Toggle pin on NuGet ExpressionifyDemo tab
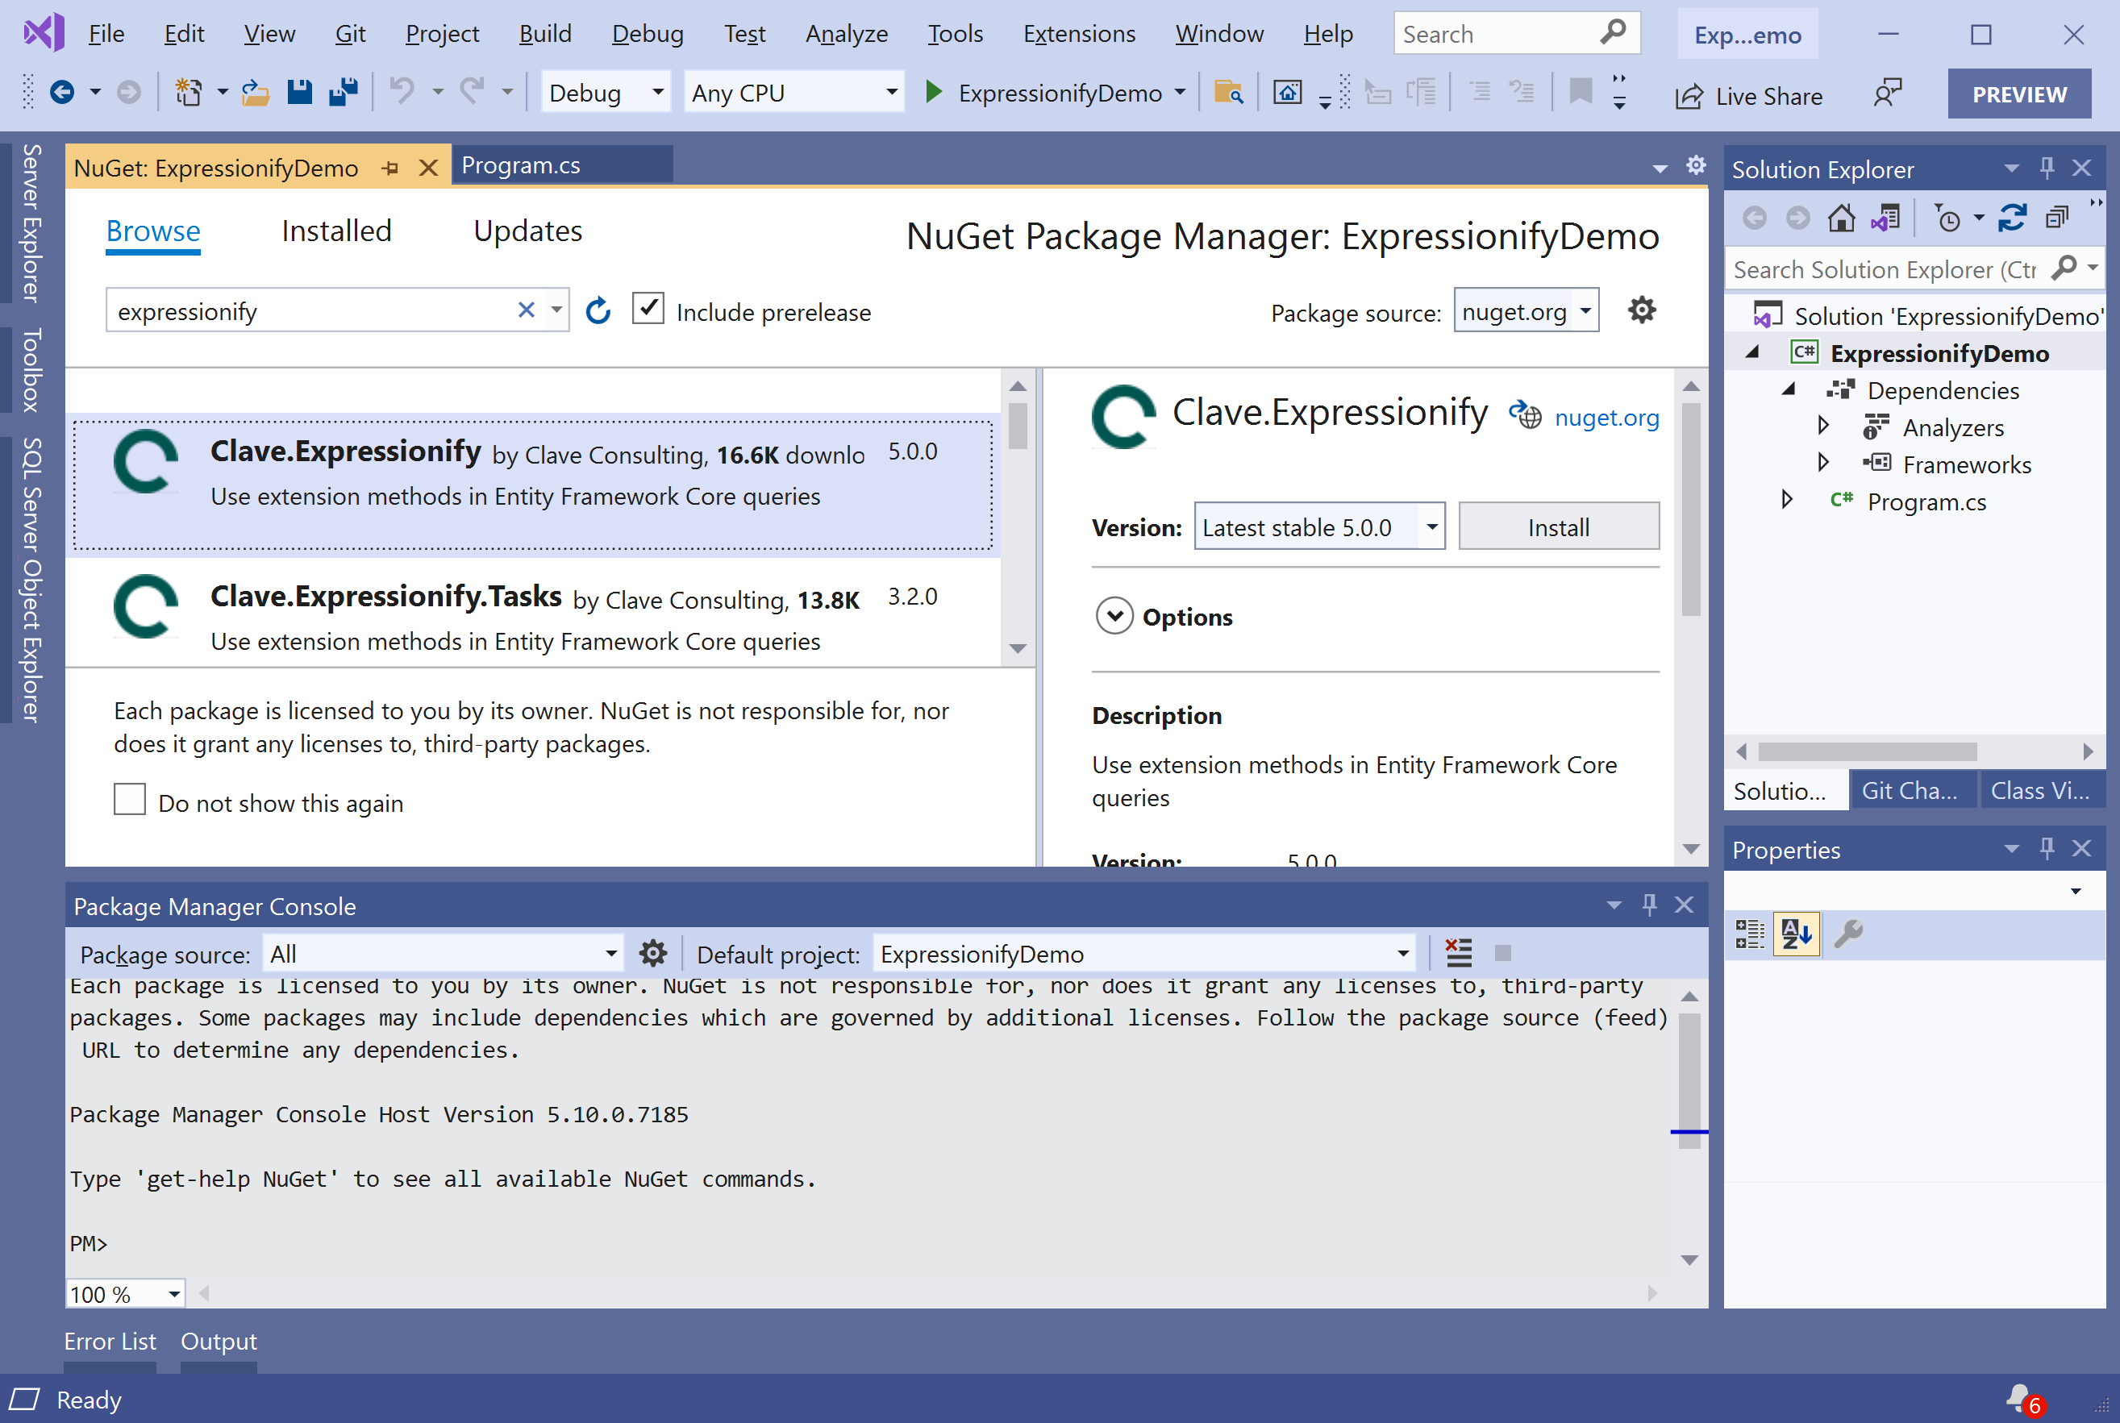Viewport: 2120px width, 1423px height. [x=390, y=169]
